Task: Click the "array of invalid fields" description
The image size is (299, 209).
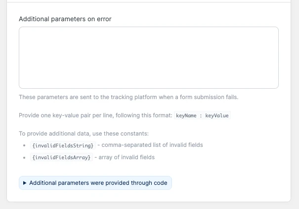Action: (127, 157)
